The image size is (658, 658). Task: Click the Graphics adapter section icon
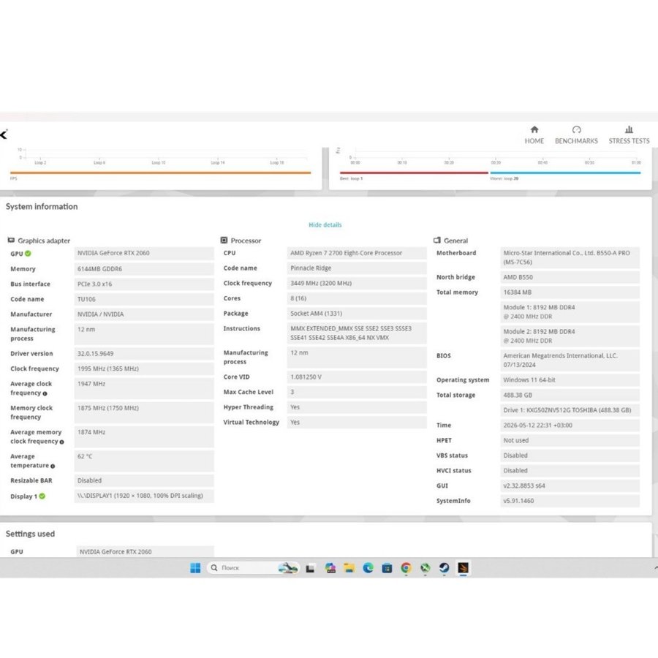[11, 240]
